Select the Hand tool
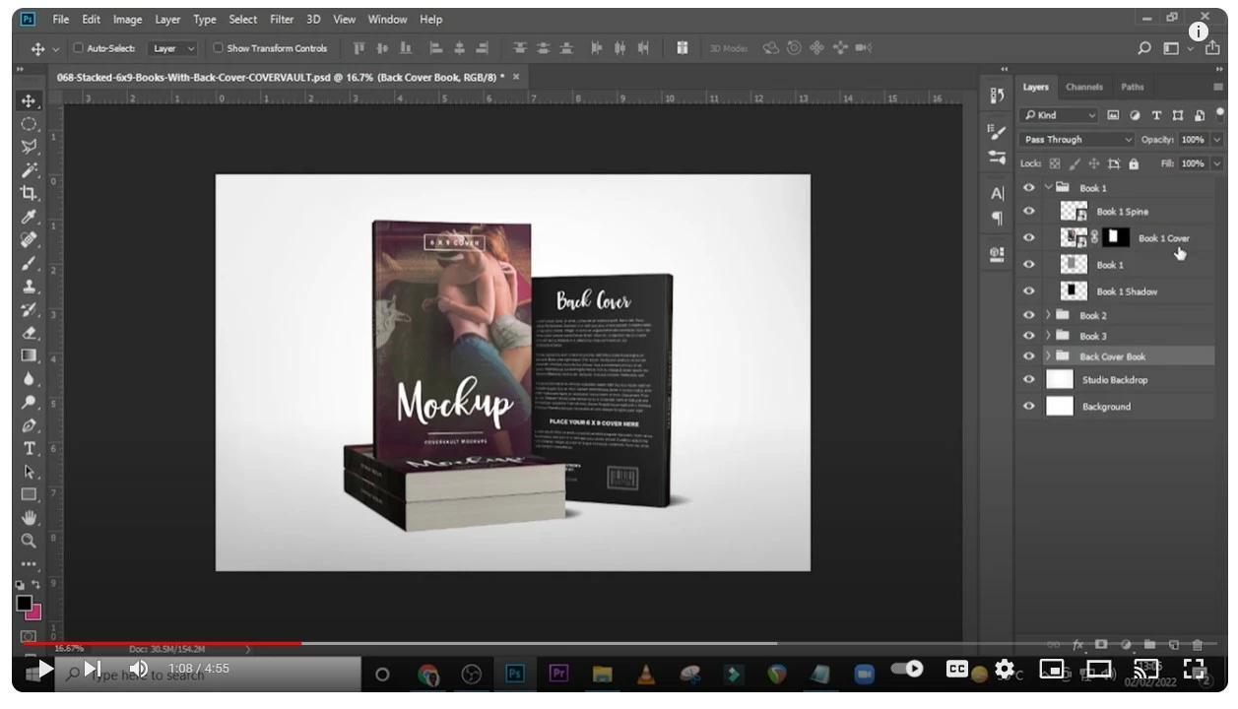Viewport: 1238px width, 709px height. coord(29,517)
